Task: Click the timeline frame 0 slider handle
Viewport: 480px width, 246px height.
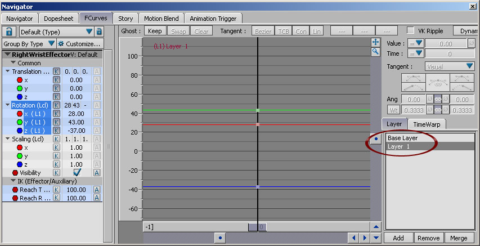Action: click(x=257, y=227)
